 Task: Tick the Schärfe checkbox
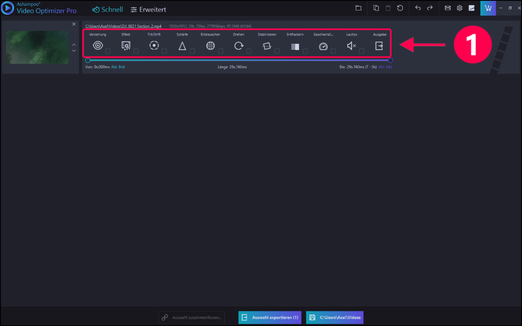point(192,51)
